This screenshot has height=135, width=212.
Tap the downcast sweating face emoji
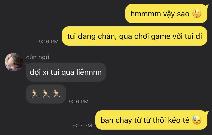coord(197,120)
